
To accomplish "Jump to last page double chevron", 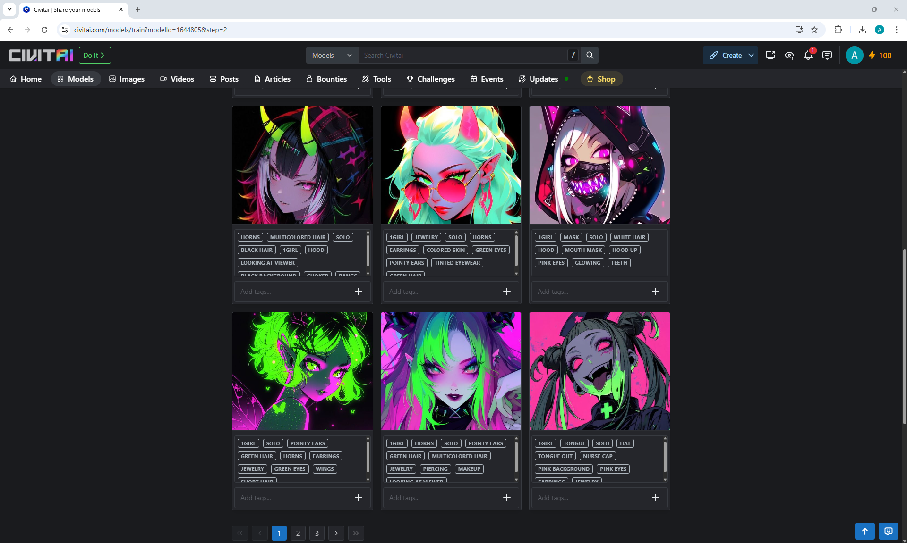I will pyautogui.click(x=356, y=533).
